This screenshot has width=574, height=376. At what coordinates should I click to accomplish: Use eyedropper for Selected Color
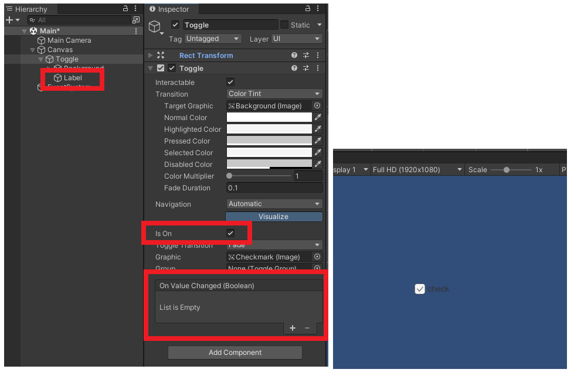pyautogui.click(x=318, y=152)
